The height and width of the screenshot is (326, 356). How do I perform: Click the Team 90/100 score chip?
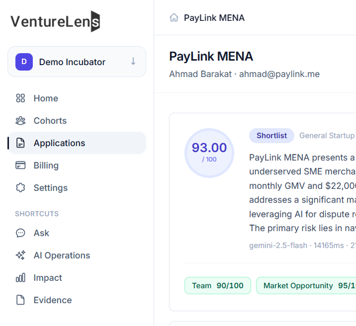pos(218,285)
